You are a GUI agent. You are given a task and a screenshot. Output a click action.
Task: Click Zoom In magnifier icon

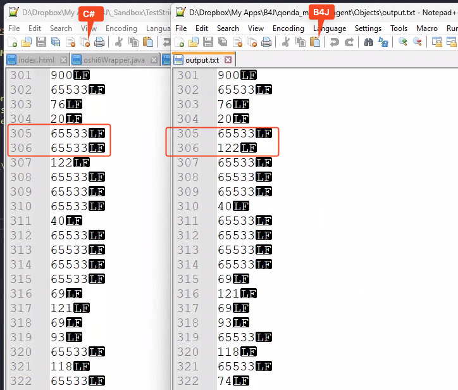click(403, 42)
